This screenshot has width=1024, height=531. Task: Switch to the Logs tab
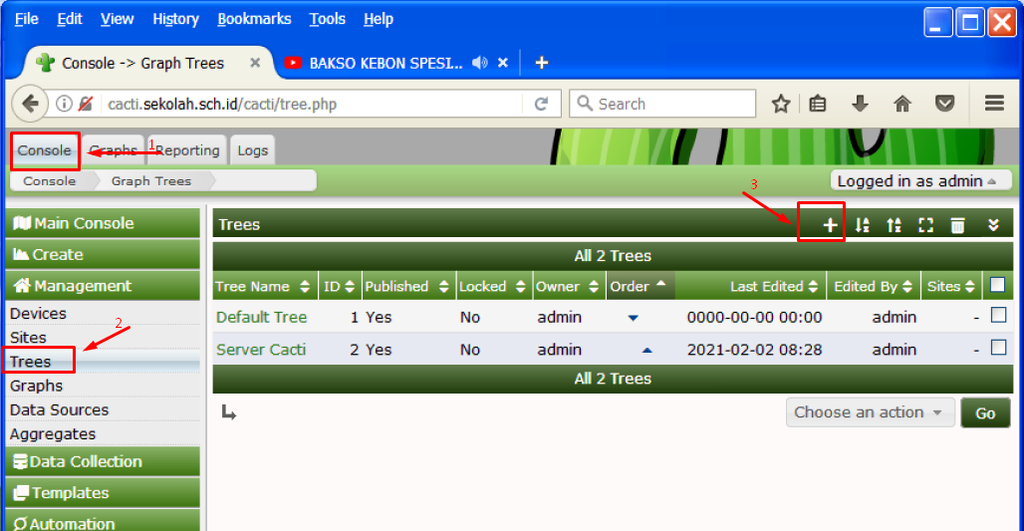[253, 150]
